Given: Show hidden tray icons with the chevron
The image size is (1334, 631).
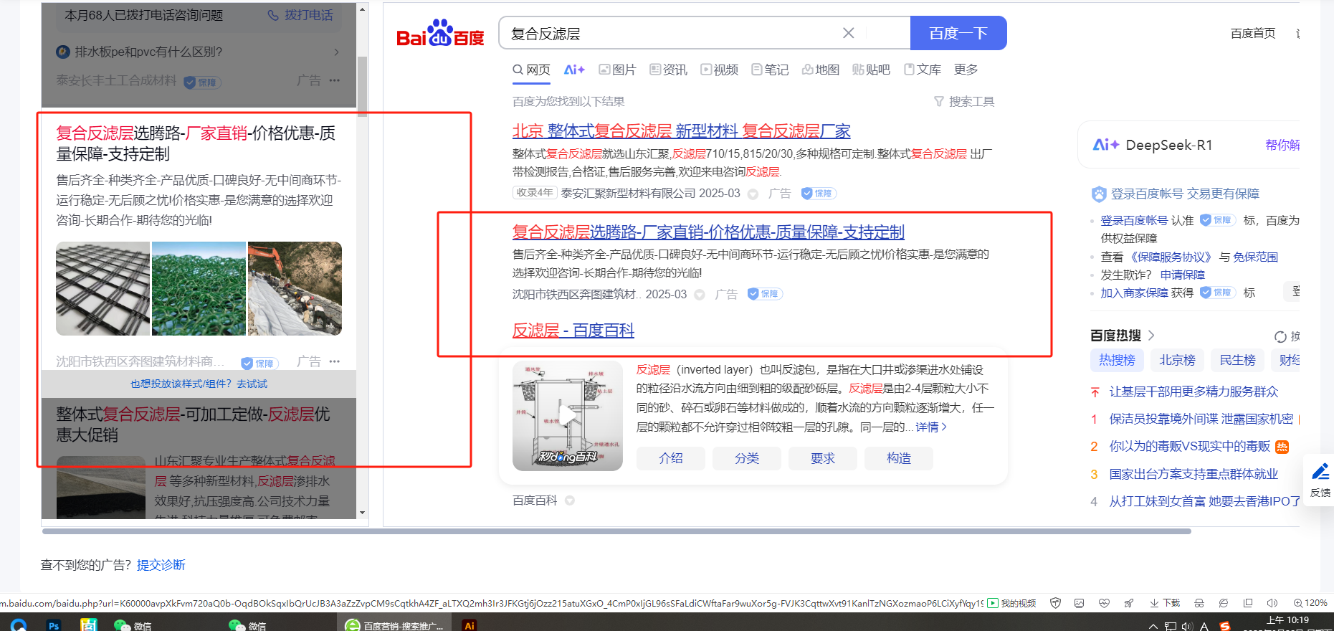Looking at the screenshot, I should (1153, 626).
